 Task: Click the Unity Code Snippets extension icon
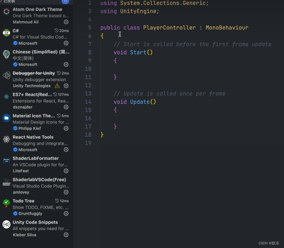(6, 225)
